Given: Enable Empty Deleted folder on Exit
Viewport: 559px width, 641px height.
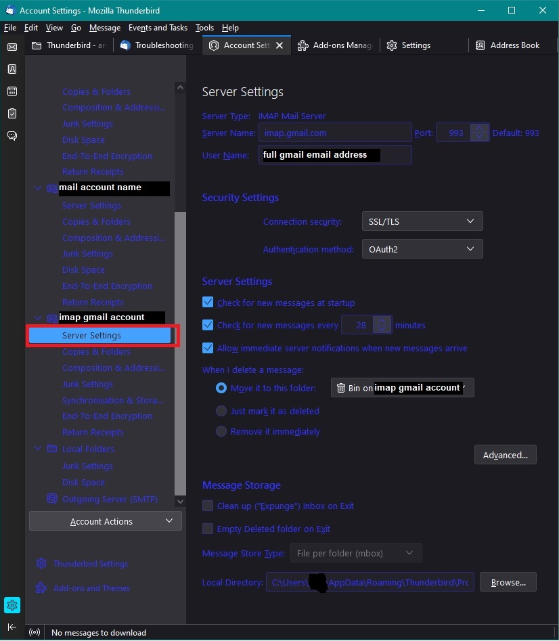Looking at the screenshot, I should point(208,529).
